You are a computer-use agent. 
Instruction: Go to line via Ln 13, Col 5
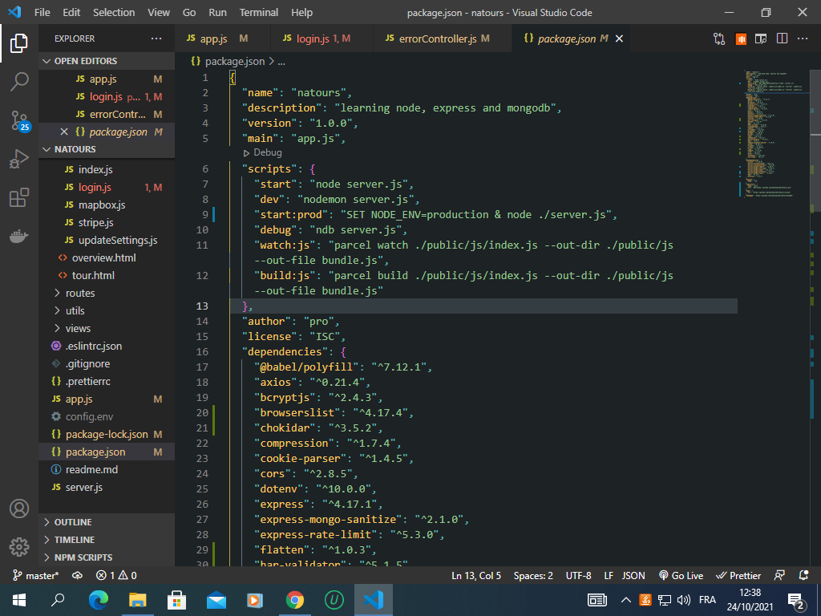tap(476, 576)
